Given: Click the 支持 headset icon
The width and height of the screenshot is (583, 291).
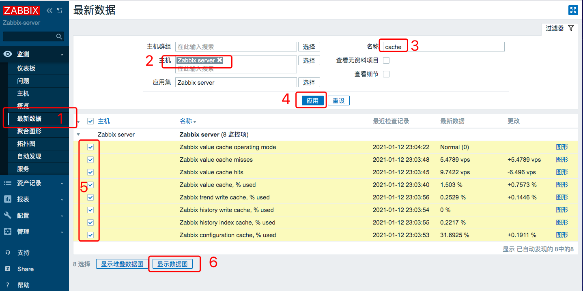Looking at the screenshot, I should pyautogui.click(x=8, y=252).
